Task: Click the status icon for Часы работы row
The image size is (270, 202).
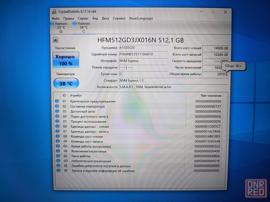Action: (x=57, y=156)
